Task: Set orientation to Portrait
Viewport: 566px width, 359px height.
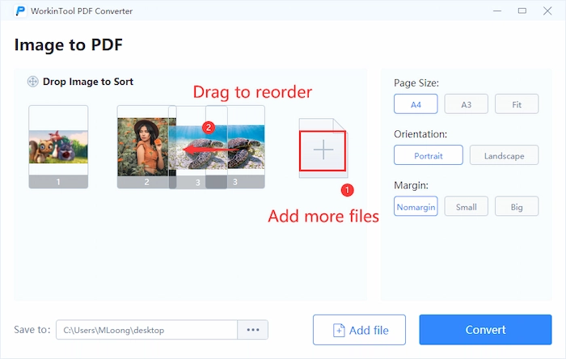Action: [429, 155]
